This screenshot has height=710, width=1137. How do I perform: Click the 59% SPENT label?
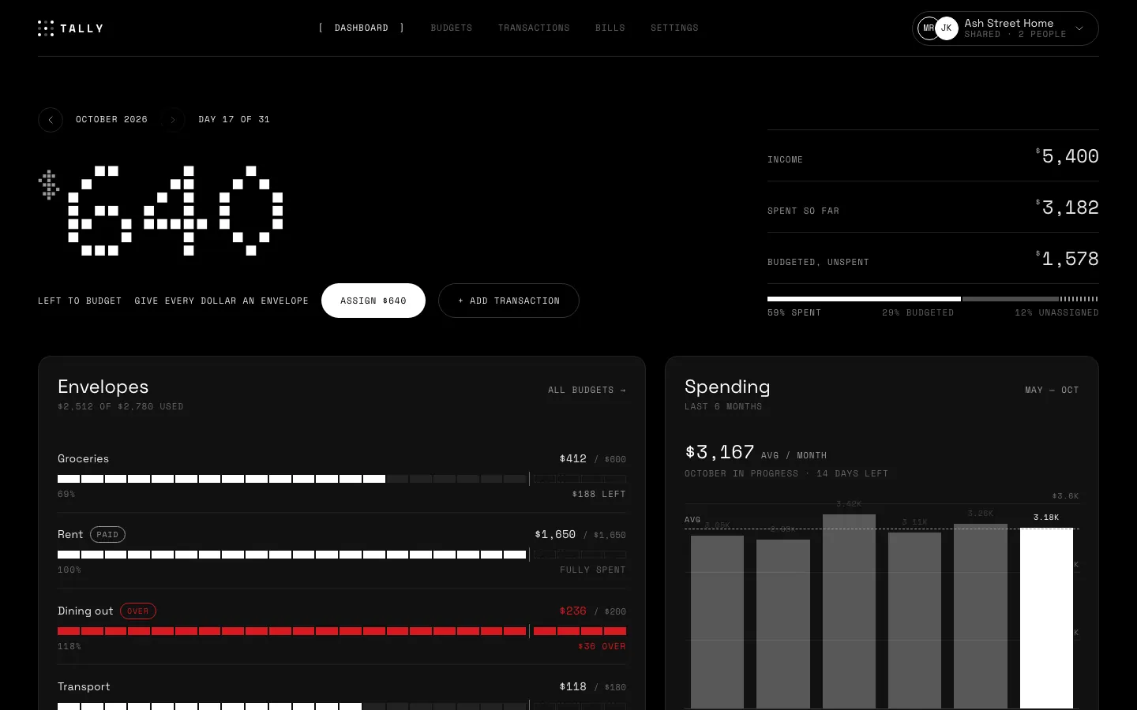coord(794,313)
